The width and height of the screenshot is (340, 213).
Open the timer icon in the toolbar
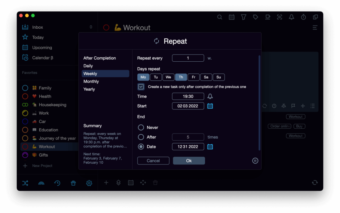pos(303,17)
